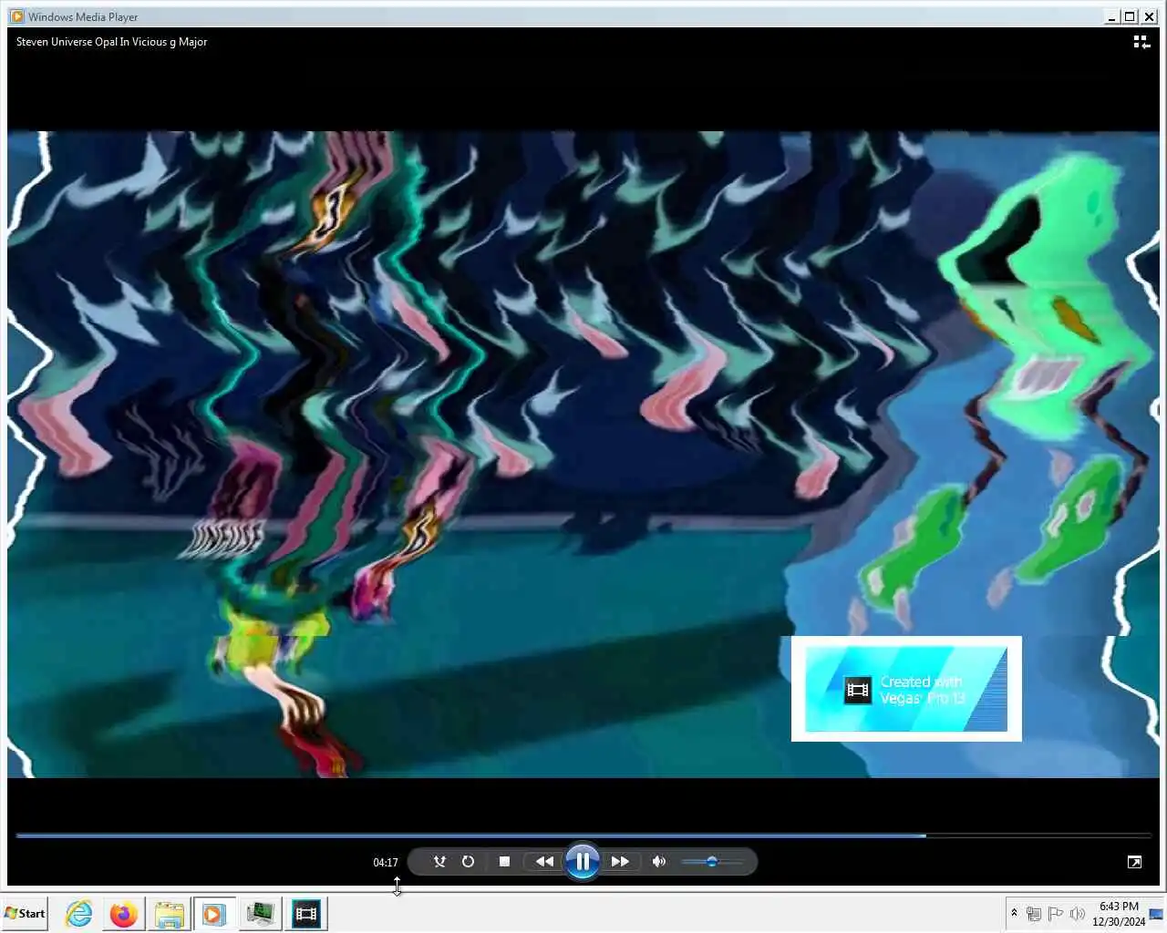Pause the video with the center Pause button
The width and height of the screenshot is (1167, 933).
pyautogui.click(x=582, y=861)
